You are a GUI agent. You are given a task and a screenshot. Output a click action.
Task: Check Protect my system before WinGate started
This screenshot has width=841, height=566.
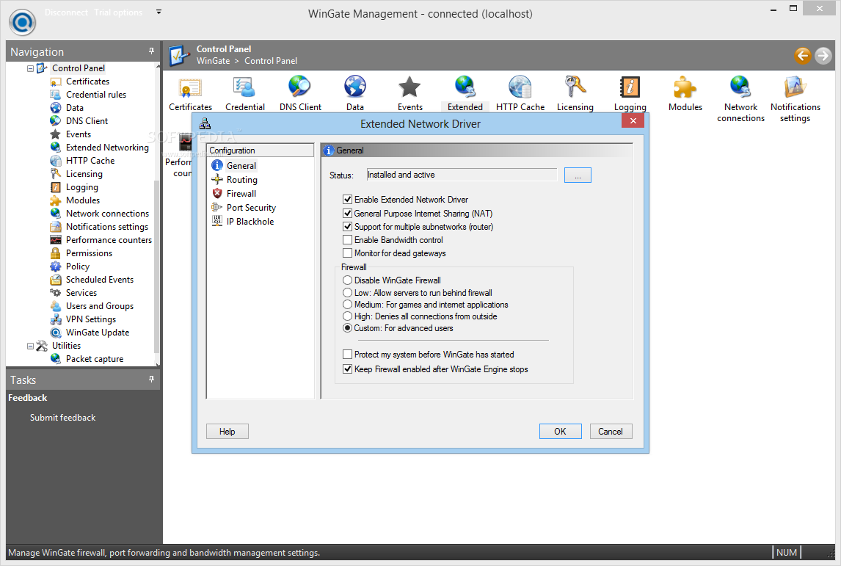(348, 355)
